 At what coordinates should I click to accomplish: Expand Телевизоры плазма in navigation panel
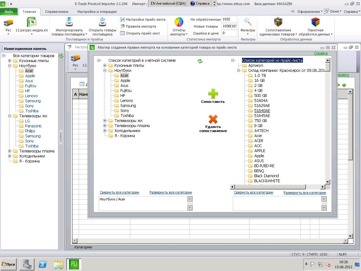point(9,151)
